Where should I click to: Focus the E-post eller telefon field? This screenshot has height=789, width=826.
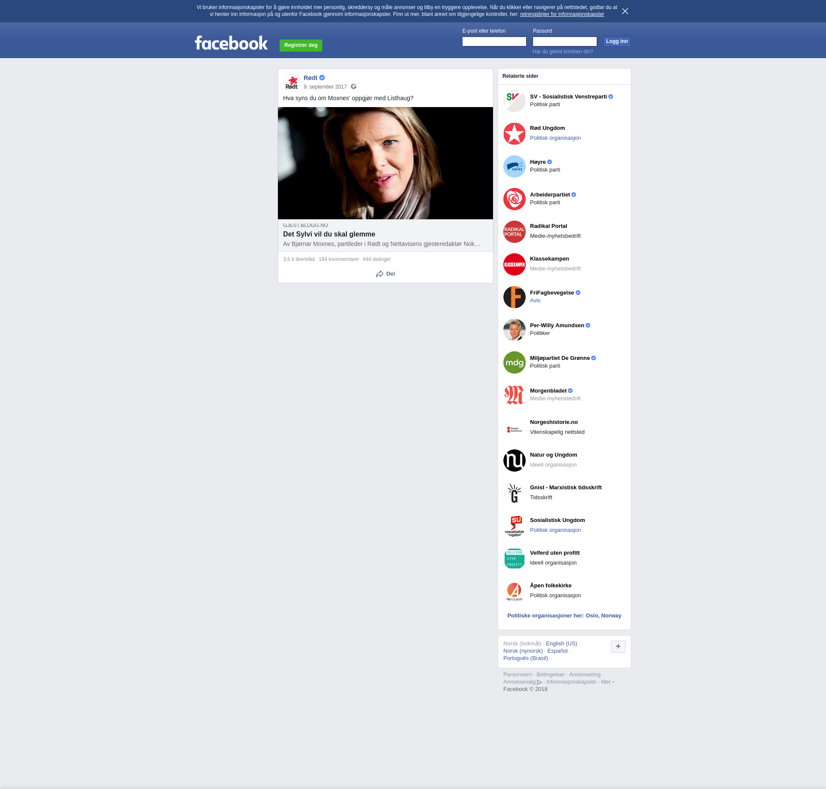click(x=494, y=41)
